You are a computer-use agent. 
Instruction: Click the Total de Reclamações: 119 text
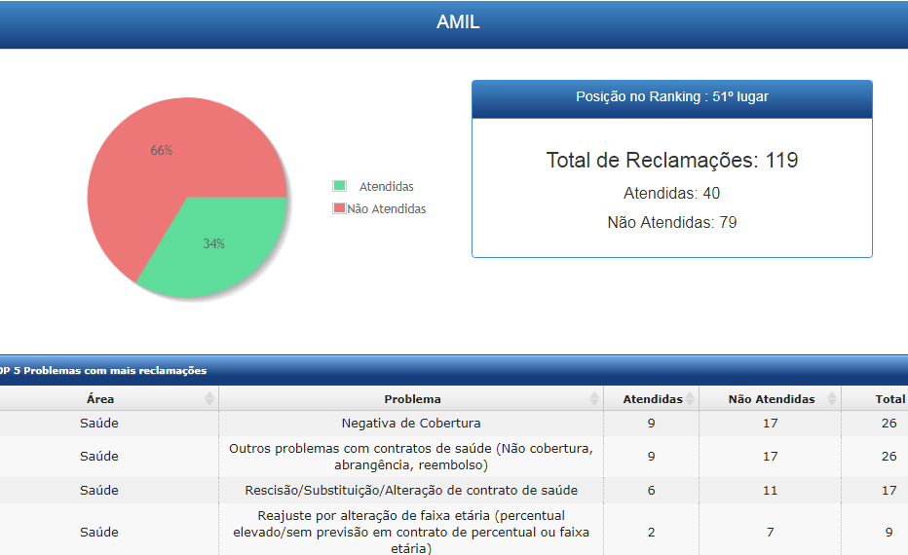tap(671, 161)
